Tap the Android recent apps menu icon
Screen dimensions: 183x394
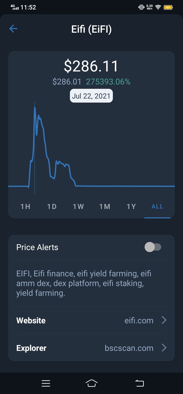point(46,383)
